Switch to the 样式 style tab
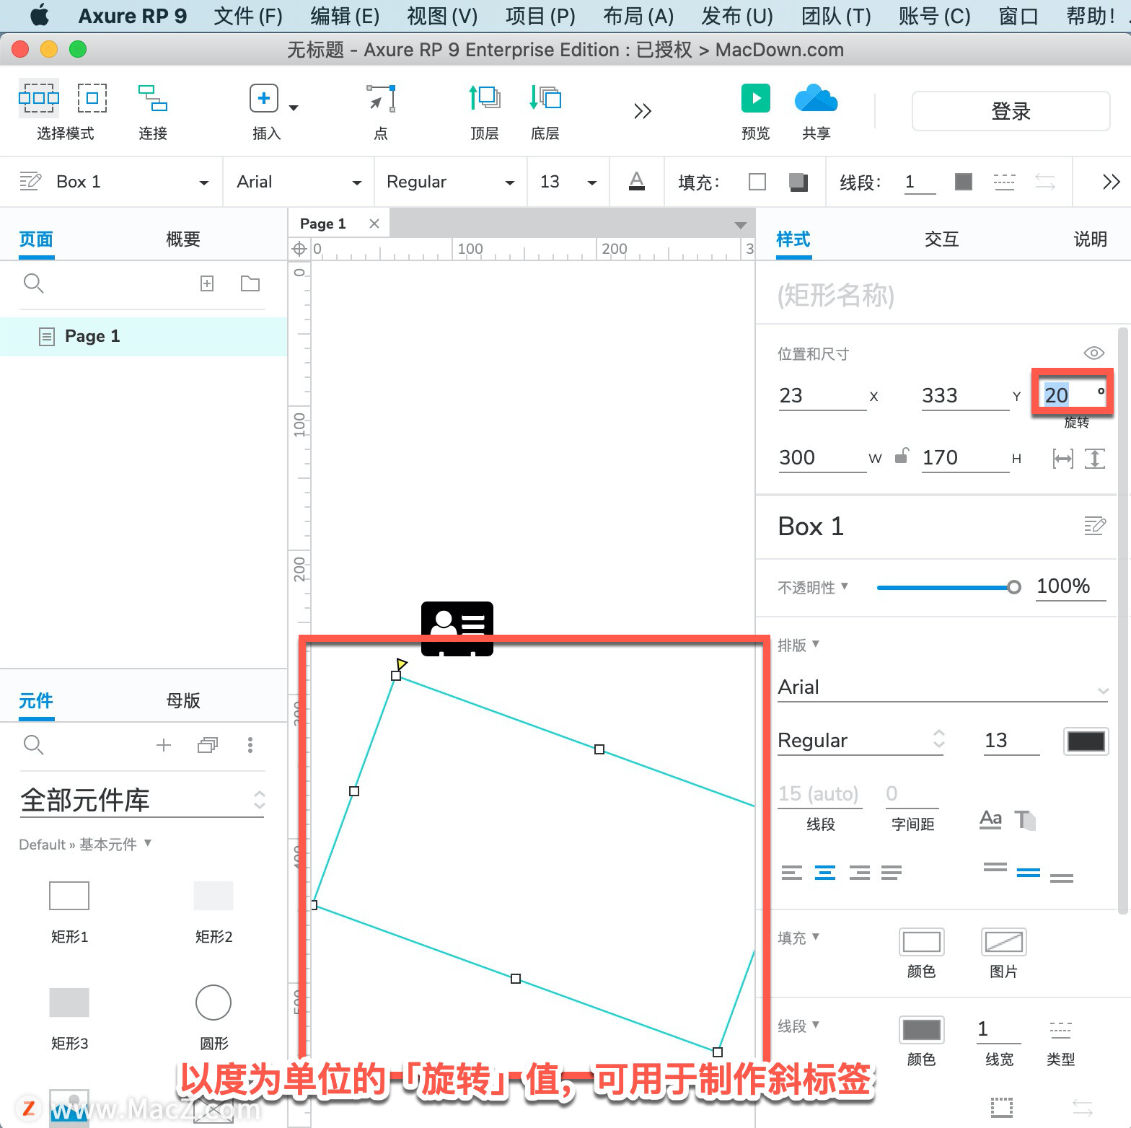This screenshot has height=1128, width=1131. point(793,239)
